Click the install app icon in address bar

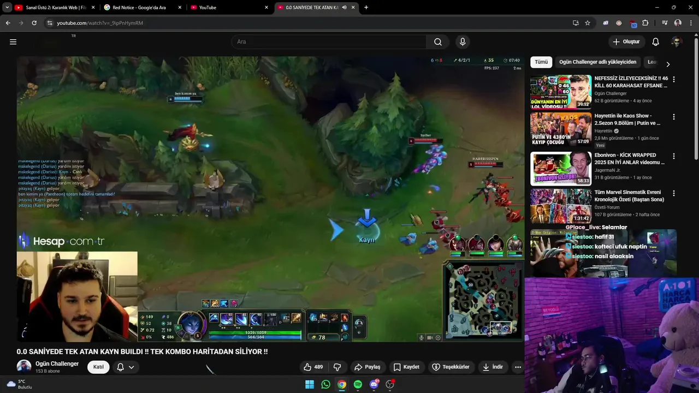coord(576,23)
